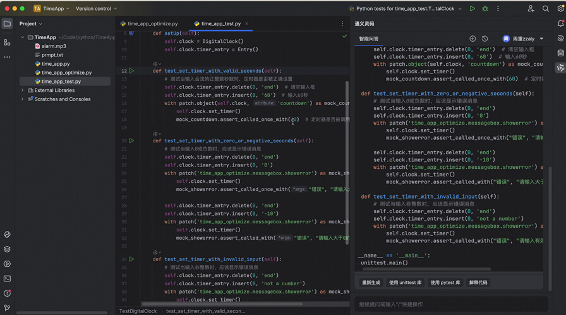Image resolution: width=566 pixels, height=315 pixels.
Task: Click the 通义灵码 panel title
Action: click(x=364, y=24)
